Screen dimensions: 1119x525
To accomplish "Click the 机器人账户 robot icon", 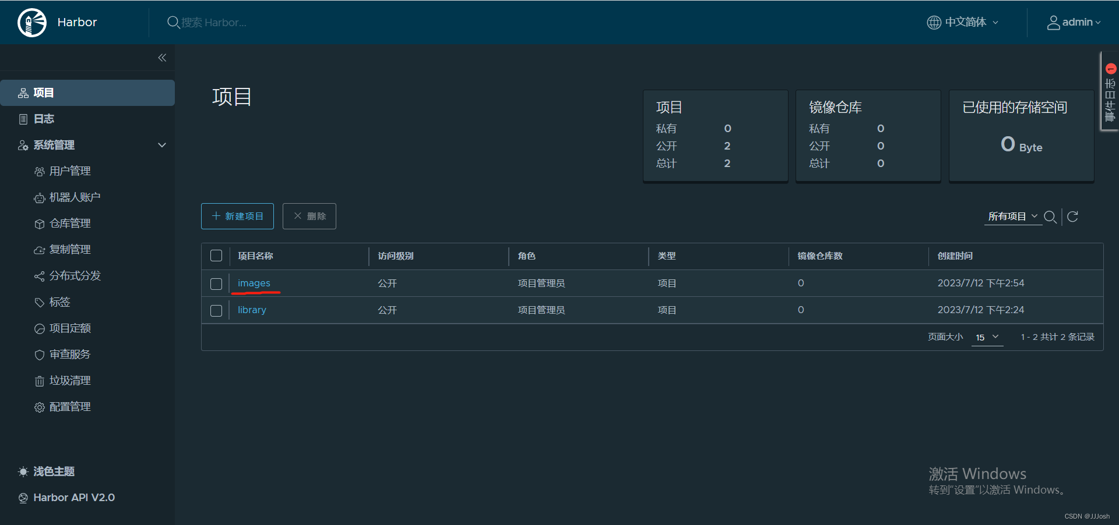I will (x=39, y=198).
